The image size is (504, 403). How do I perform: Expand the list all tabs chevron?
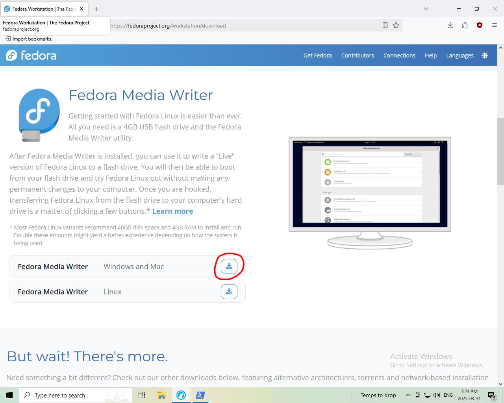[x=426, y=9]
